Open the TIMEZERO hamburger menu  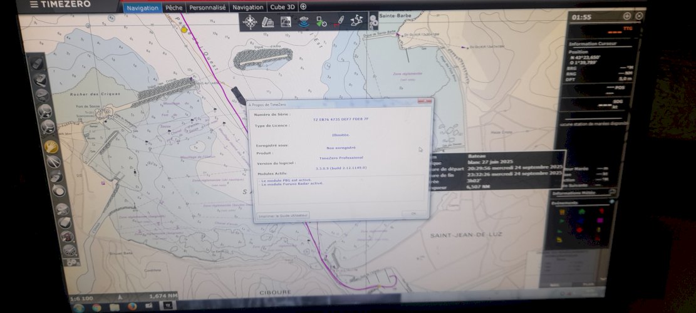tap(34, 4)
